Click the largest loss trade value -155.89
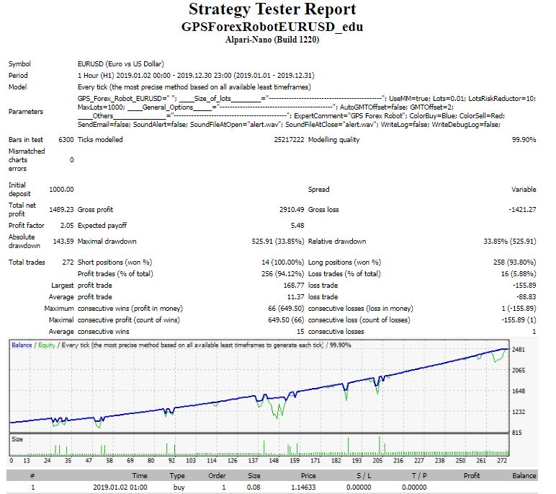556x494 pixels. coord(524,286)
